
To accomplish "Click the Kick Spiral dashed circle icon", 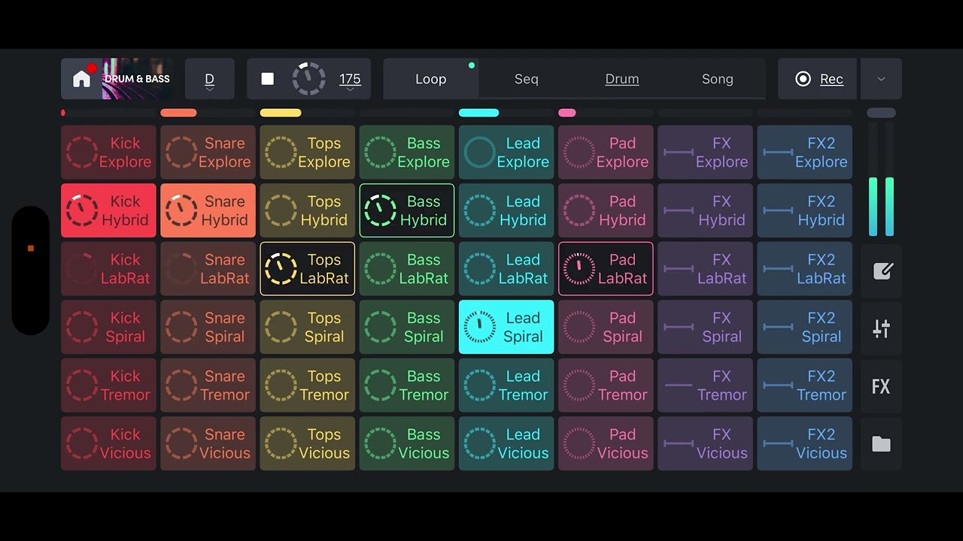I will [82, 328].
